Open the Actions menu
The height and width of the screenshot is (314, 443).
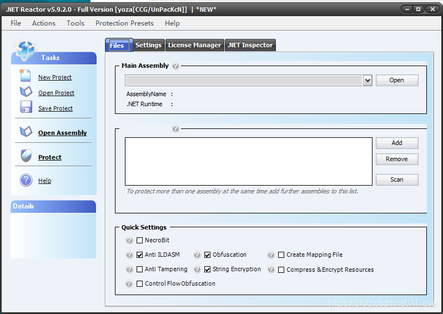point(44,23)
